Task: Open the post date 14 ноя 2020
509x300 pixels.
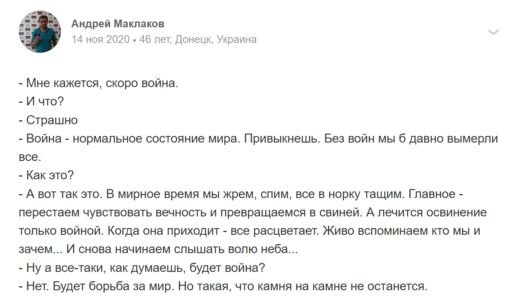Action: tap(100, 39)
